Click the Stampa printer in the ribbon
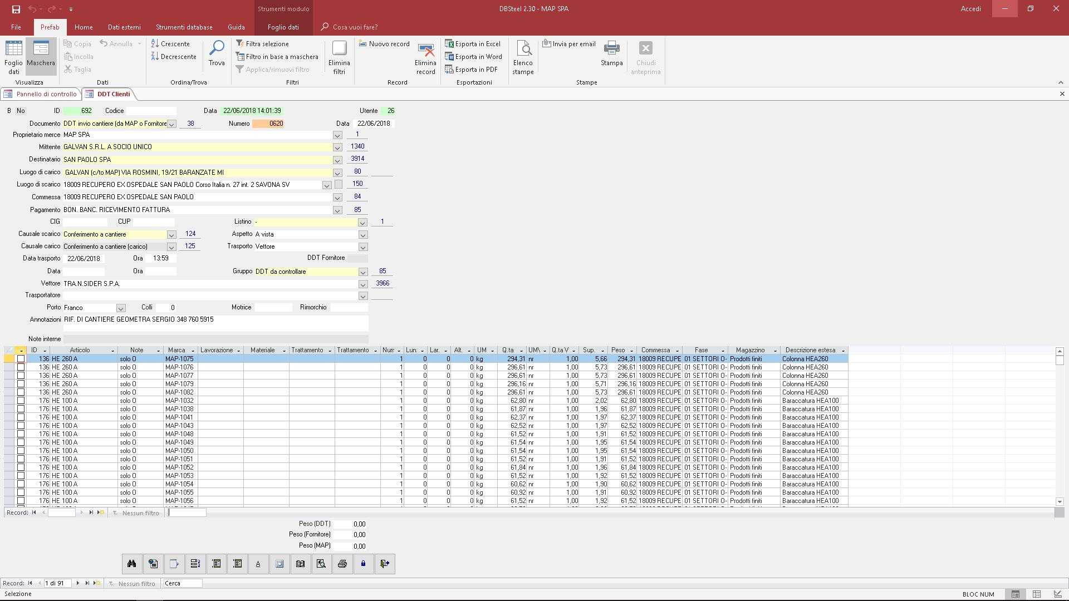 point(611,53)
